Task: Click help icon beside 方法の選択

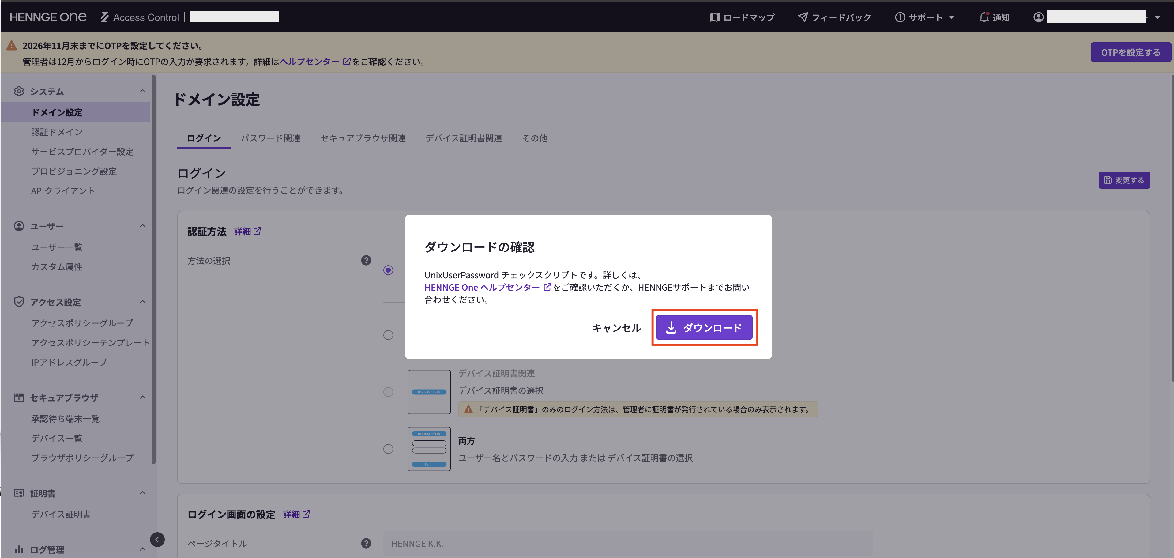Action: coord(366,260)
